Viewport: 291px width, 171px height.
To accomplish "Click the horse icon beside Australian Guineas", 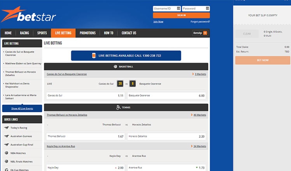I will pyautogui.click(x=7, y=136).
